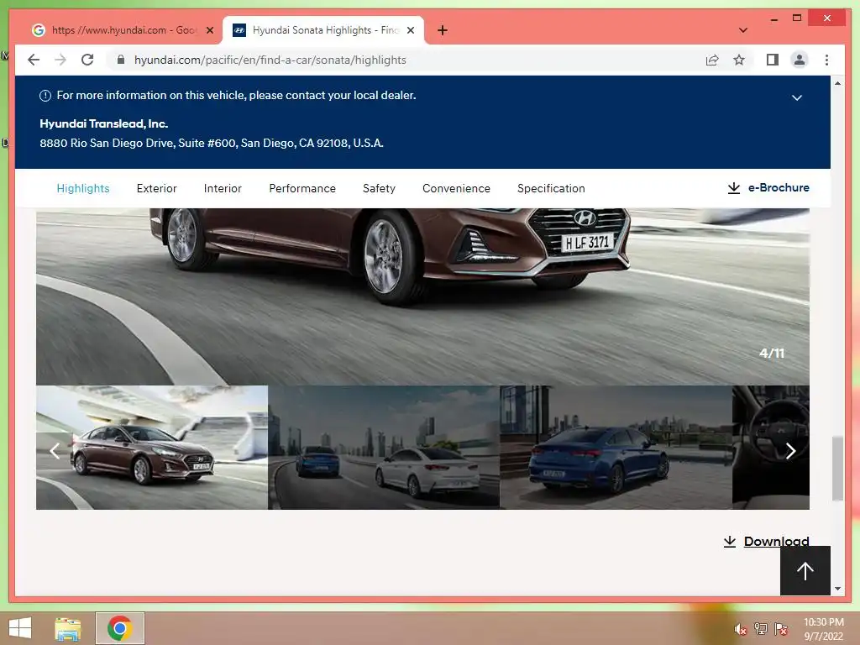Image resolution: width=860 pixels, height=645 pixels.
Task: Select the blue Sonata rear view thumbnail
Action: click(616, 448)
